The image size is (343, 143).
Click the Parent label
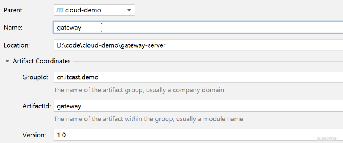14,10
